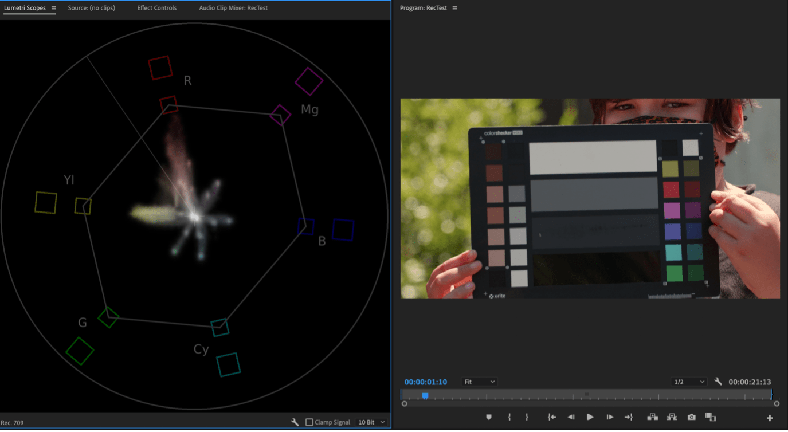Screen dimensions: 788x432
Task: Click the Play button in the Program monitor
Action: point(590,417)
